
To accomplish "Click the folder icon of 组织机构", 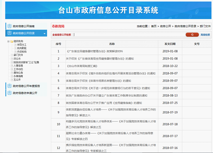I will tap(12, 41).
